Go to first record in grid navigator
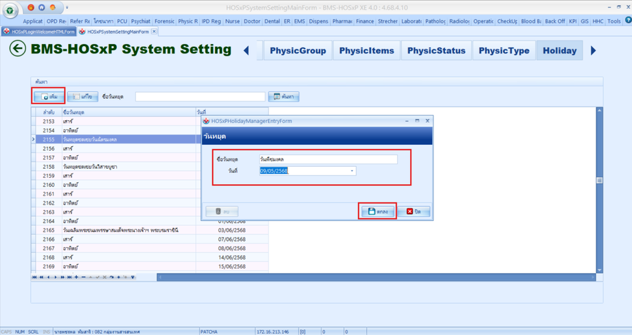 pyautogui.click(x=34, y=277)
